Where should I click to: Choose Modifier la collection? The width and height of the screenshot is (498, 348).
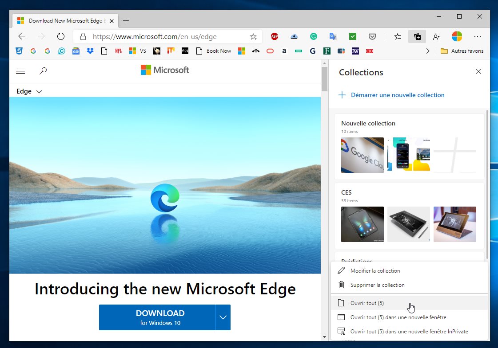click(x=409, y=271)
